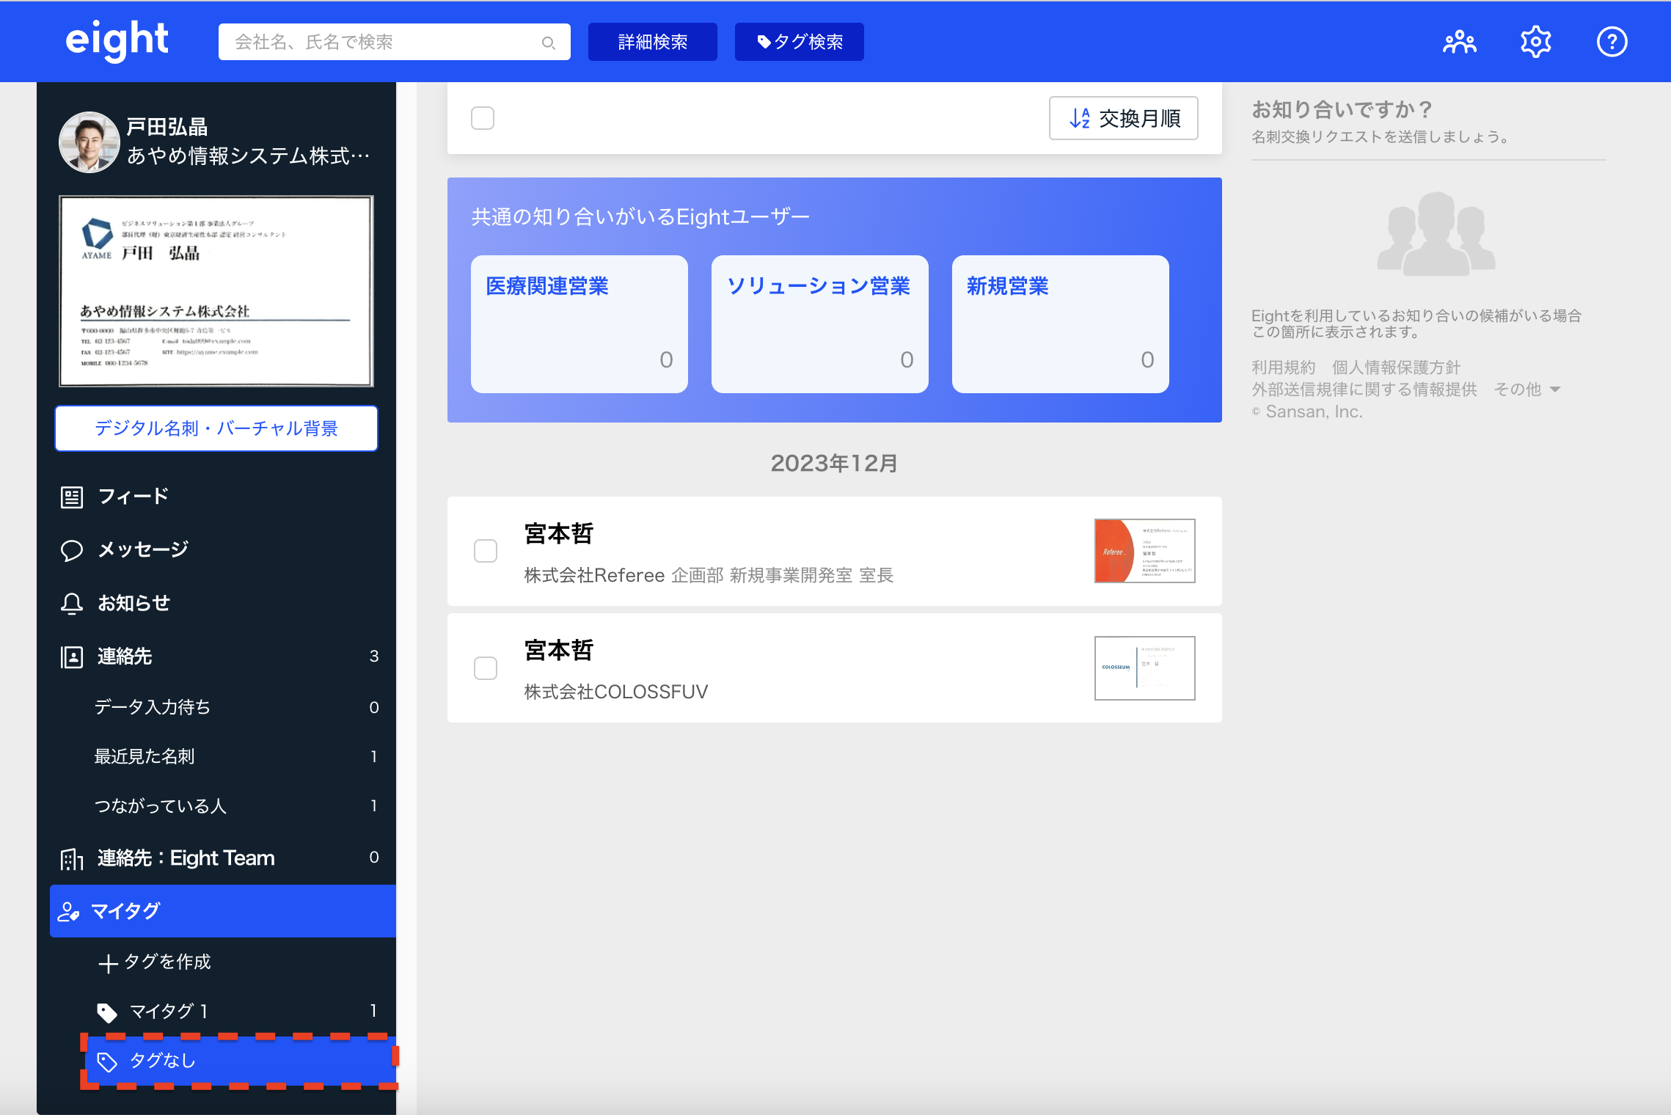The width and height of the screenshot is (1671, 1115).
Task: Open the Referee business card thumbnail
Action: [x=1144, y=551]
